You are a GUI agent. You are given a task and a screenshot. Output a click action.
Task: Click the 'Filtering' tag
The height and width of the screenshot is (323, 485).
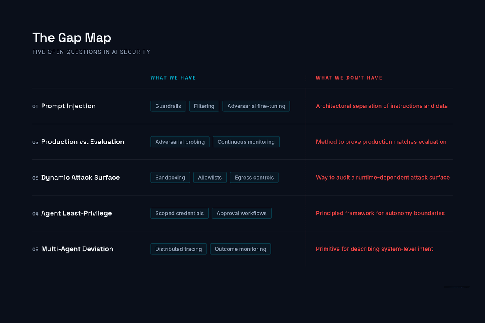point(204,106)
